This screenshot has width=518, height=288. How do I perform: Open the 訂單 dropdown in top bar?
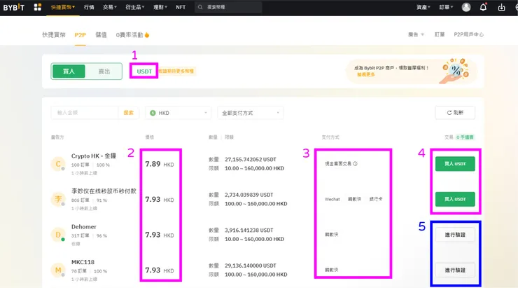[446, 7]
